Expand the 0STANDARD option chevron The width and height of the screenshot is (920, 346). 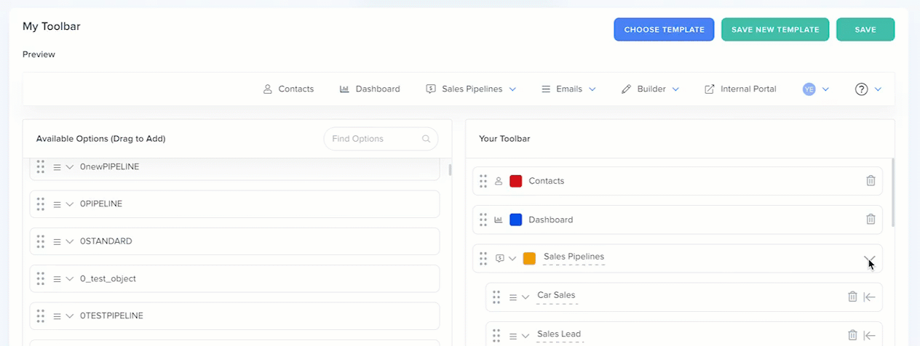70,241
